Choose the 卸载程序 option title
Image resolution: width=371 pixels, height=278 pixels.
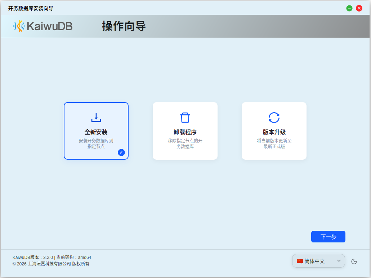185,132
